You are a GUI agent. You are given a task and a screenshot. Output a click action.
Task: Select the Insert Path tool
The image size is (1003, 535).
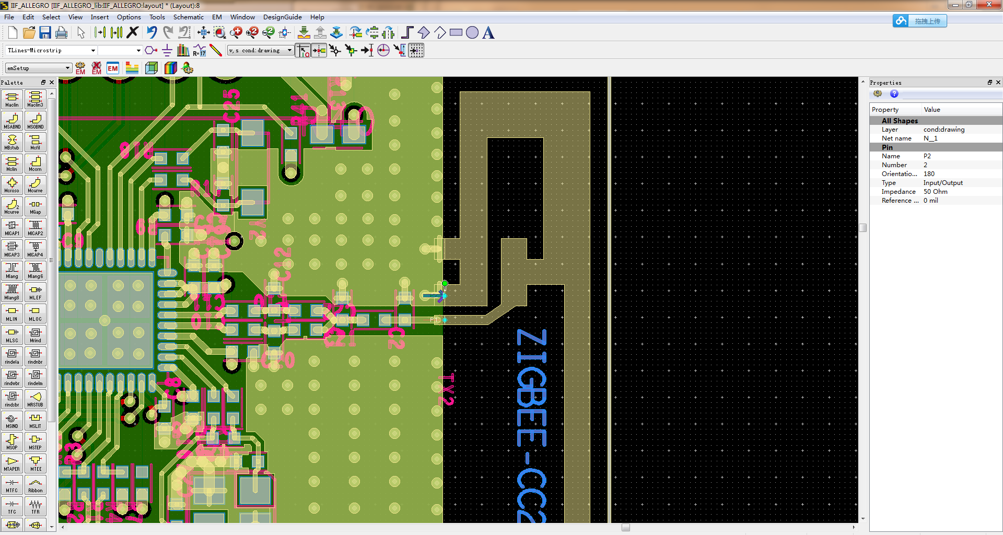coord(407,33)
